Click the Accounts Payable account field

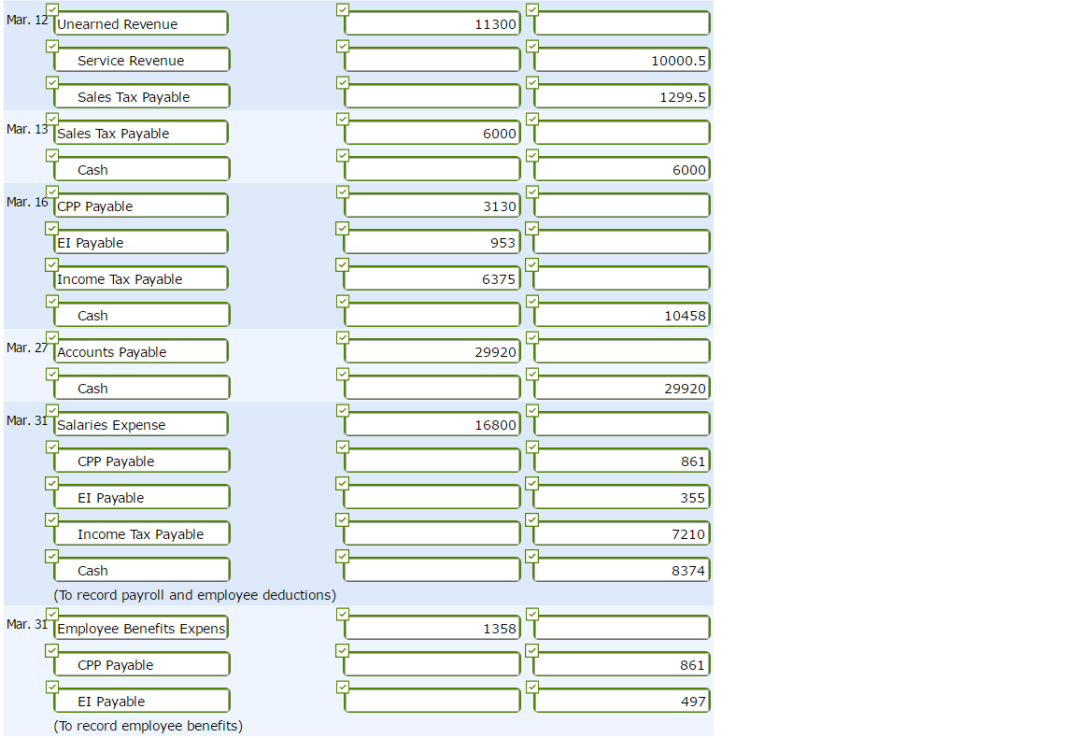140,352
